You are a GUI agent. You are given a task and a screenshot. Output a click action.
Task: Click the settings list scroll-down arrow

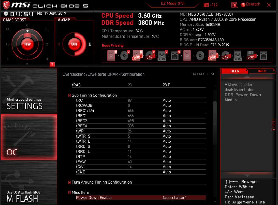(215, 202)
